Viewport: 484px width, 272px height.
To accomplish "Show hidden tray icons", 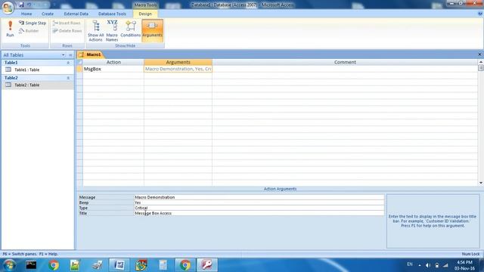I will pyautogui.click(x=420, y=265).
